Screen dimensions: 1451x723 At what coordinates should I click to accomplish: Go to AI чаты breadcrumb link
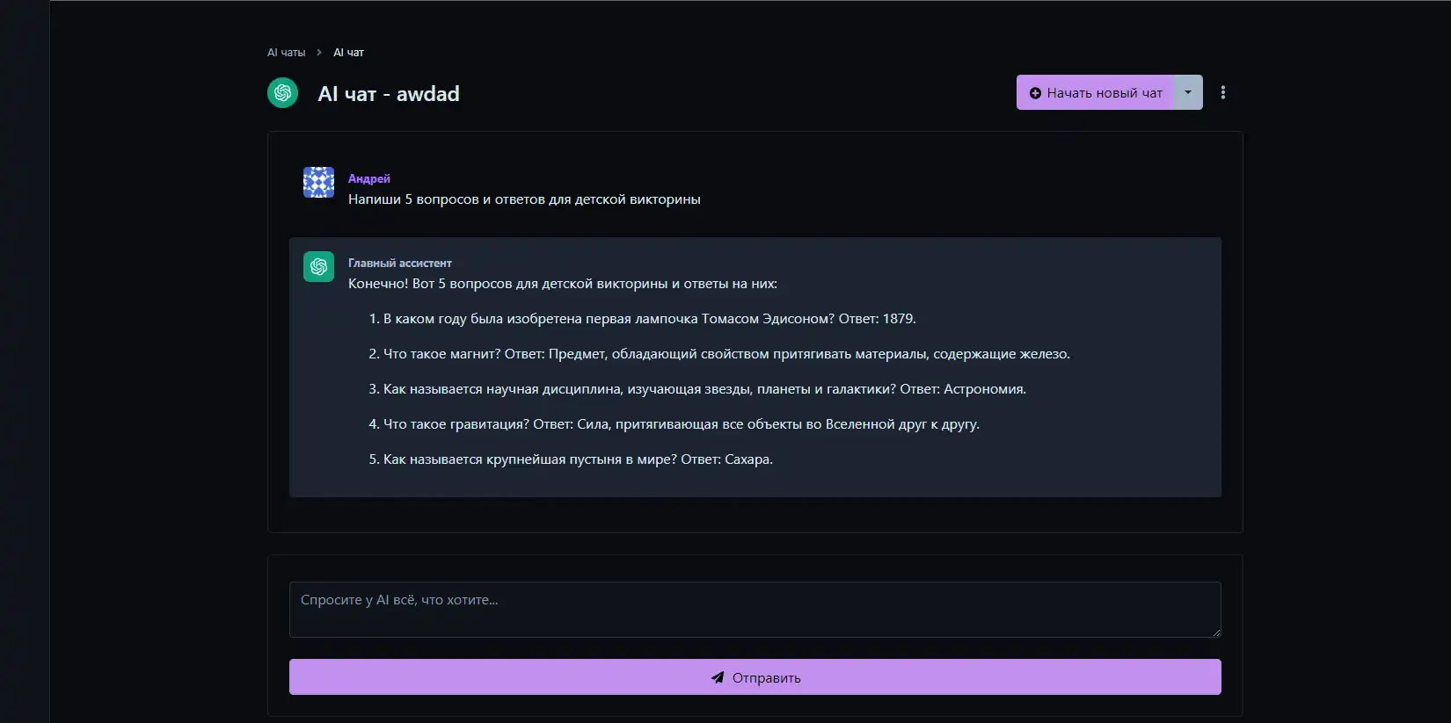click(286, 53)
